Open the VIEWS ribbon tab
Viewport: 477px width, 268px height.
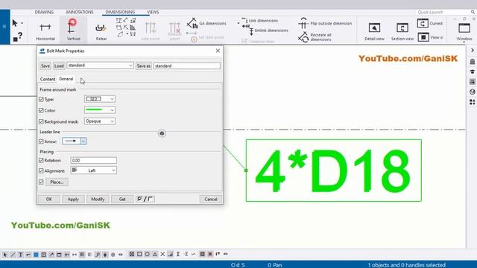(153, 12)
